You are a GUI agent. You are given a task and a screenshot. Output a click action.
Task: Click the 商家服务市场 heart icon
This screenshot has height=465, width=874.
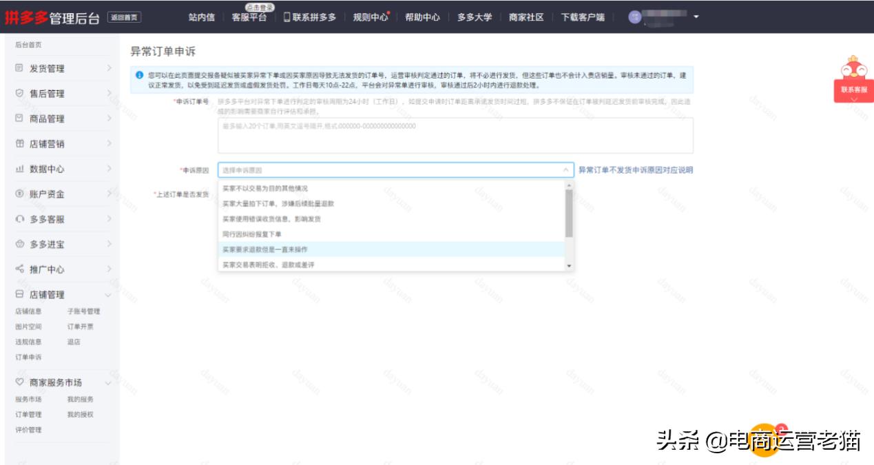point(19,382)
